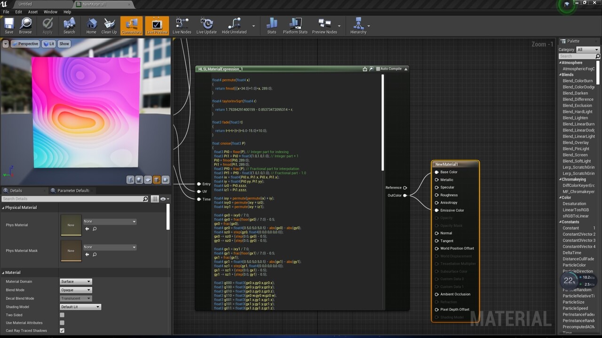Screen dimensions: 602x338
Task: Uncheck Cast Ray Traced Shadows
Action: [62, 330]
